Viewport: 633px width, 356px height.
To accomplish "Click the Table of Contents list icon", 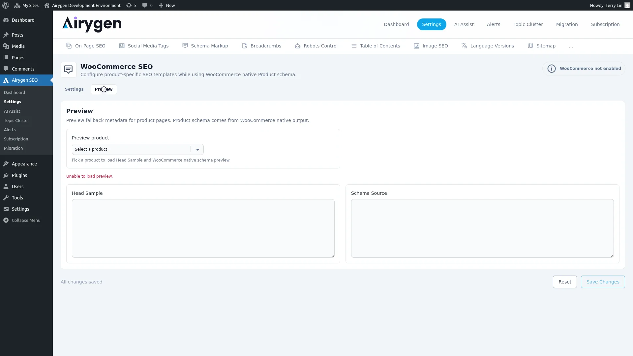I will click(354, 46).
